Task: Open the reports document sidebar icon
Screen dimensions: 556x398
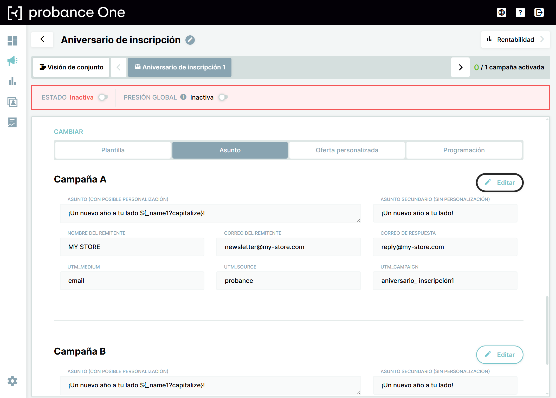Action: point(12,122)
